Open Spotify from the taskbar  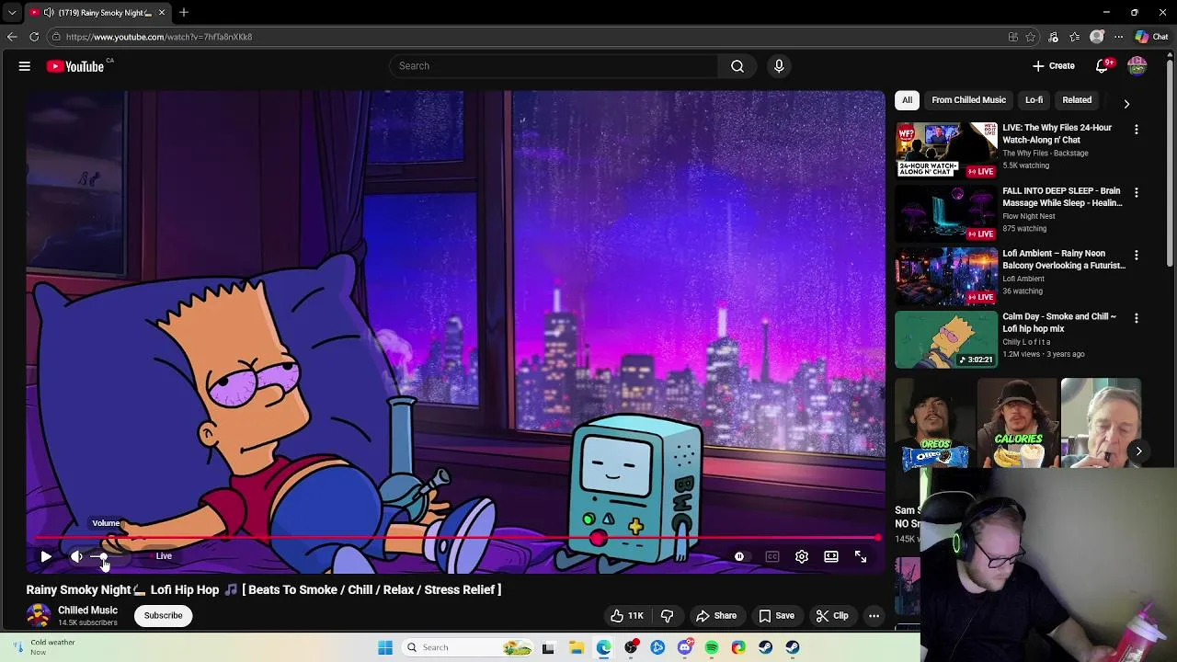coord(712,647)
